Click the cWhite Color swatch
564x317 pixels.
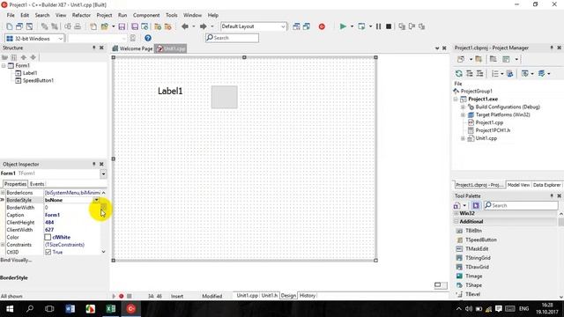[48, 237]
